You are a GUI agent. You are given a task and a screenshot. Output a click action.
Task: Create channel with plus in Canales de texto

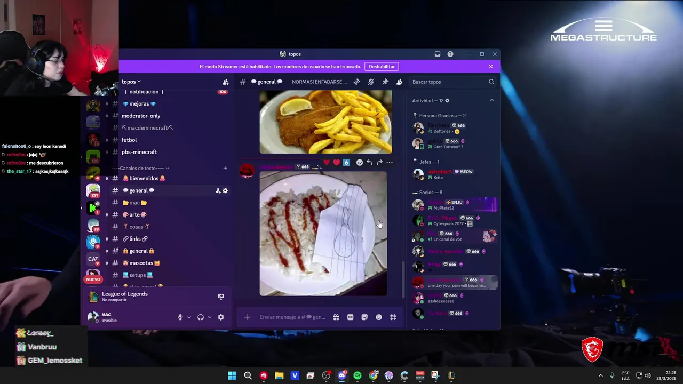tap(225, 169)
